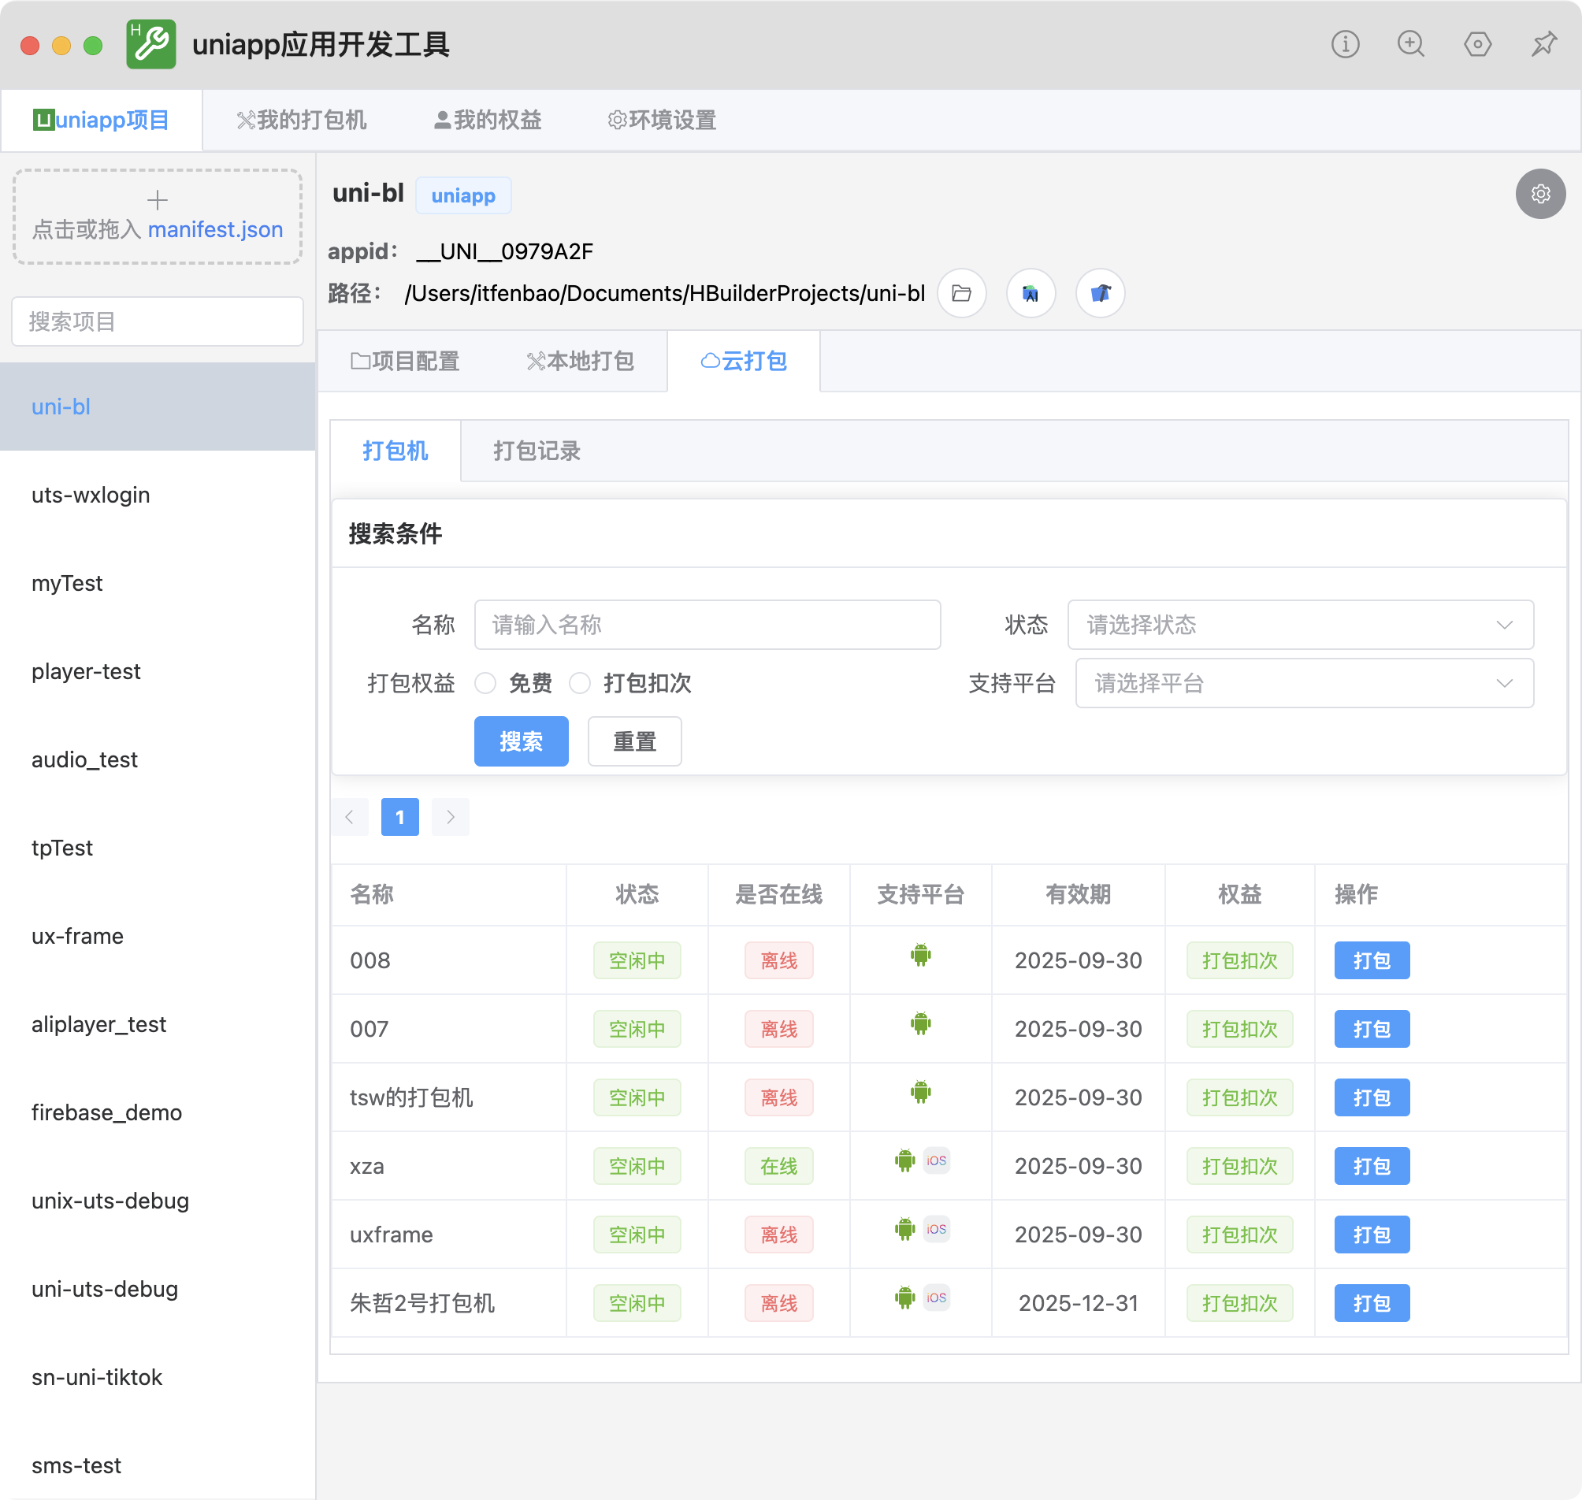Viewport: 1582px width, 1500px height.
Task: Click the Android icon in the 008 row
Action: [x=920, y=956]
